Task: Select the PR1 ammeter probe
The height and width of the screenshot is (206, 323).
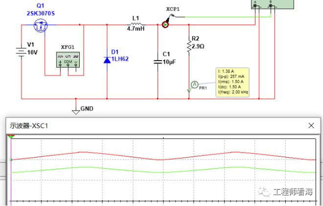Action: click(194, 85)
